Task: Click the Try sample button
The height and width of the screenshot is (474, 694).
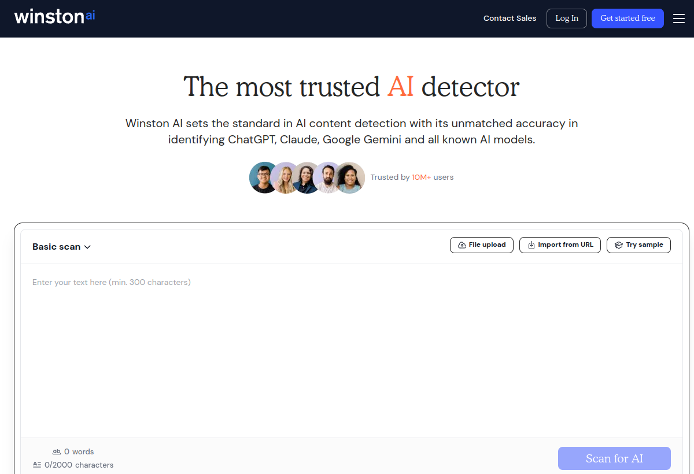Action: pyautogui.click(x=638, y=245)
